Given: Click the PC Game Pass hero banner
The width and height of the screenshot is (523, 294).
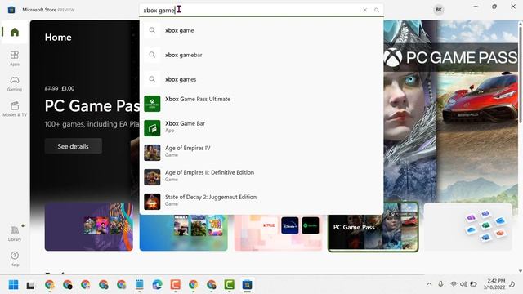Looking at the screenshot, I should click(451, 110).
